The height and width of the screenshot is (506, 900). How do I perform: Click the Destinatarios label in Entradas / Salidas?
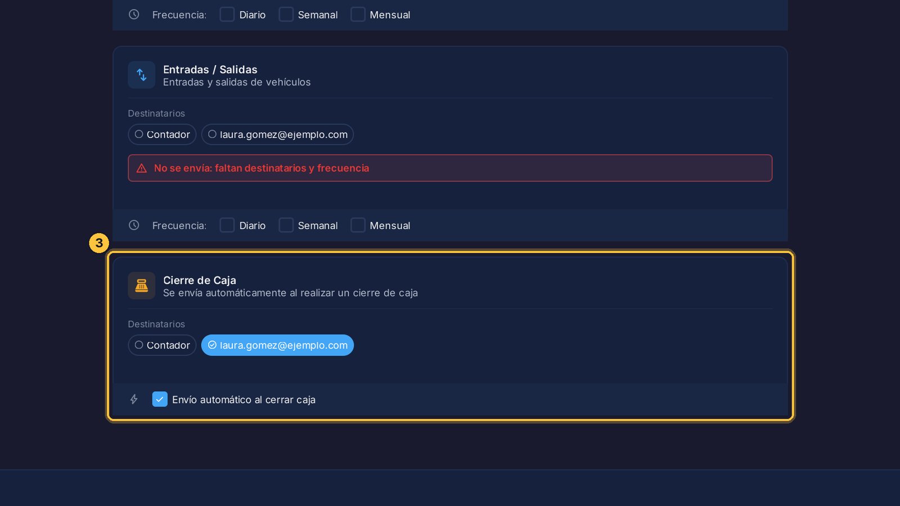[x=156, y=114]
